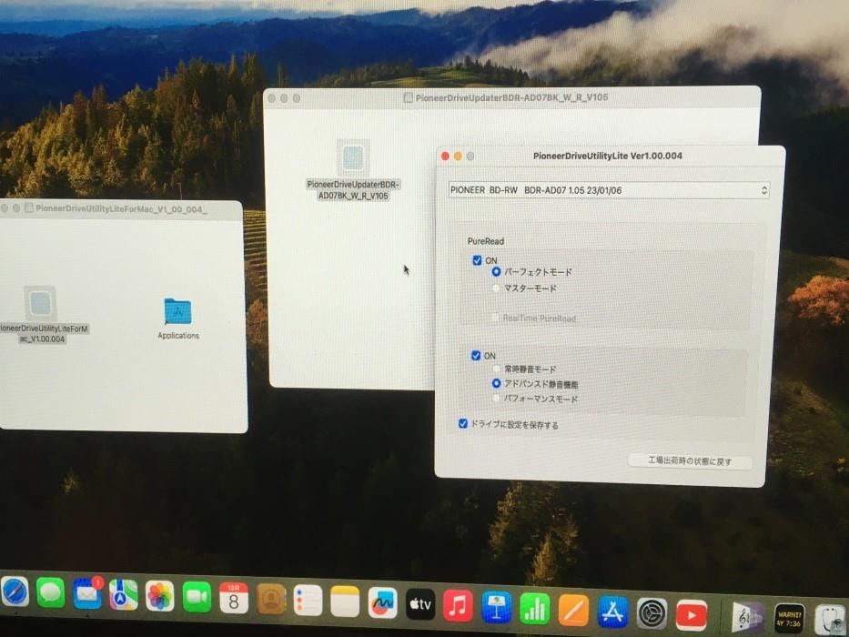Open the Apple TV app
Screen dimensions: 849x637
pos(420,603)
